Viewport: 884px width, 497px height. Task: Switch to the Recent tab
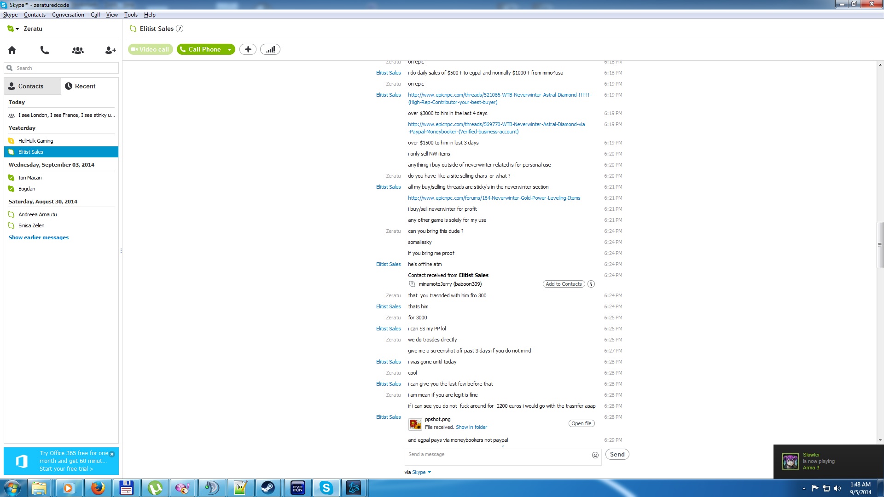point(89,86)
